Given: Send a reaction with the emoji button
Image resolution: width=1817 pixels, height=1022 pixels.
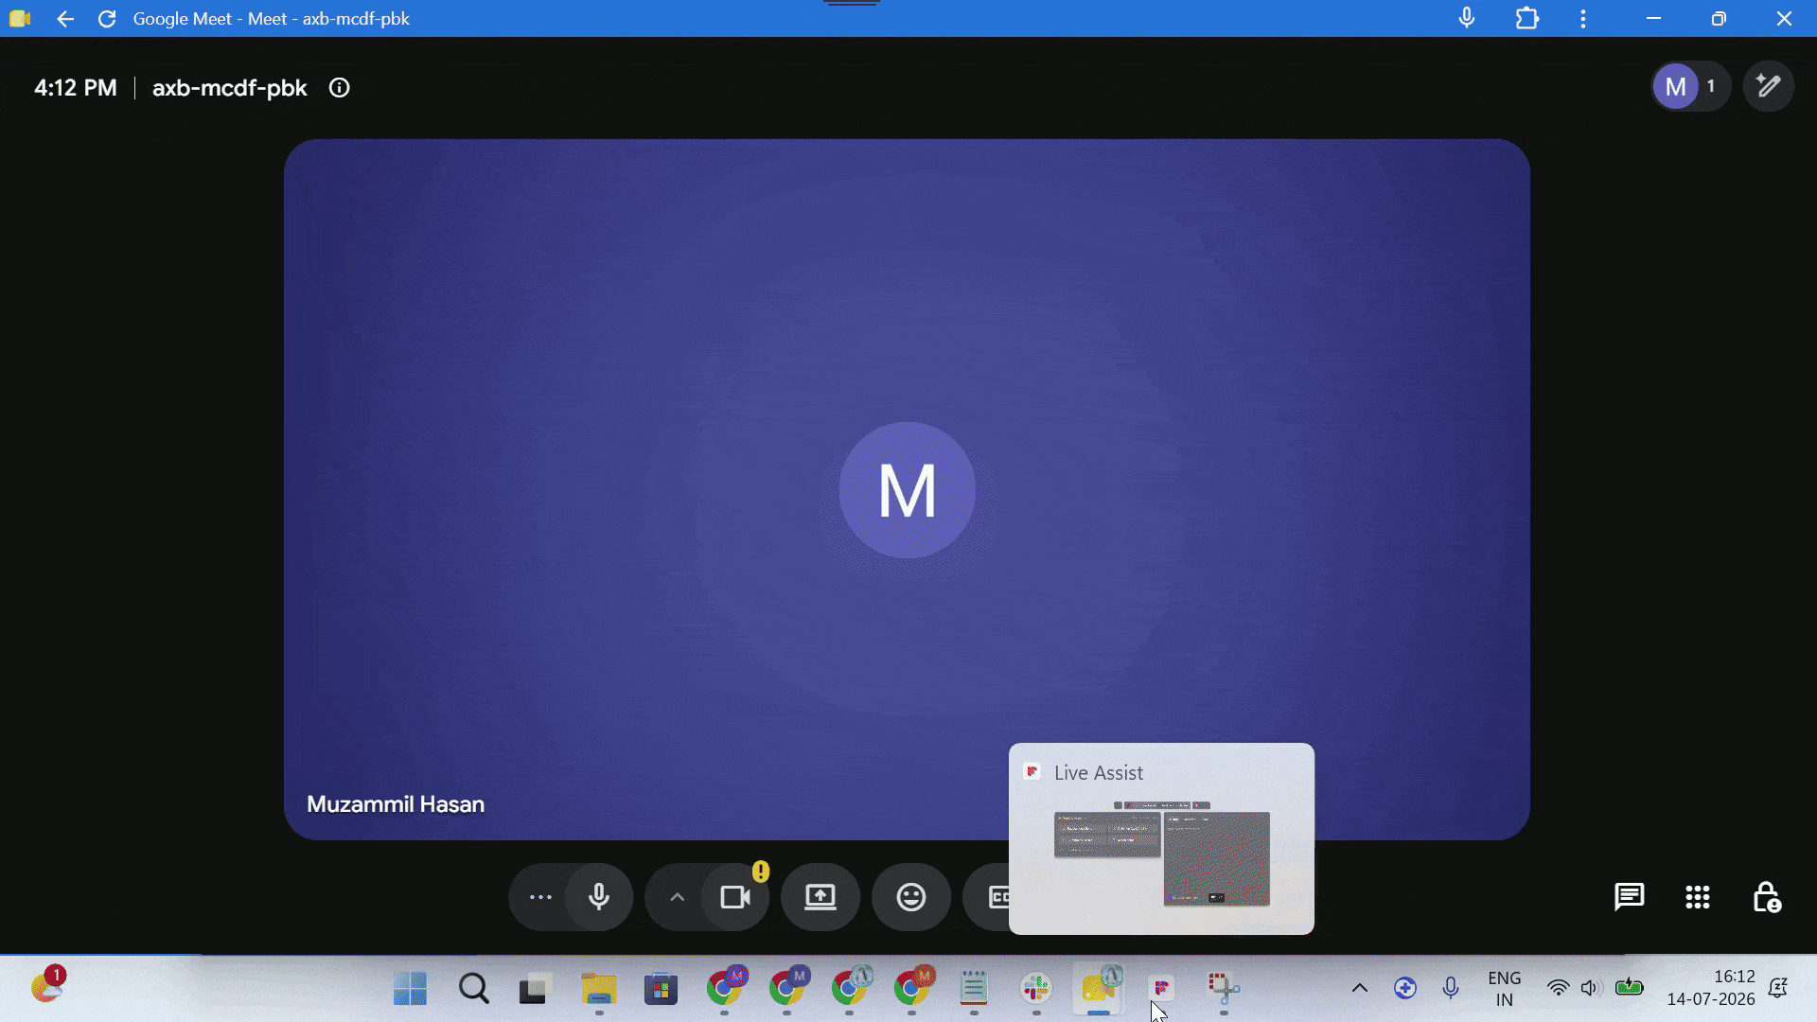Looking at the screenshot, I should coord(911,897).
